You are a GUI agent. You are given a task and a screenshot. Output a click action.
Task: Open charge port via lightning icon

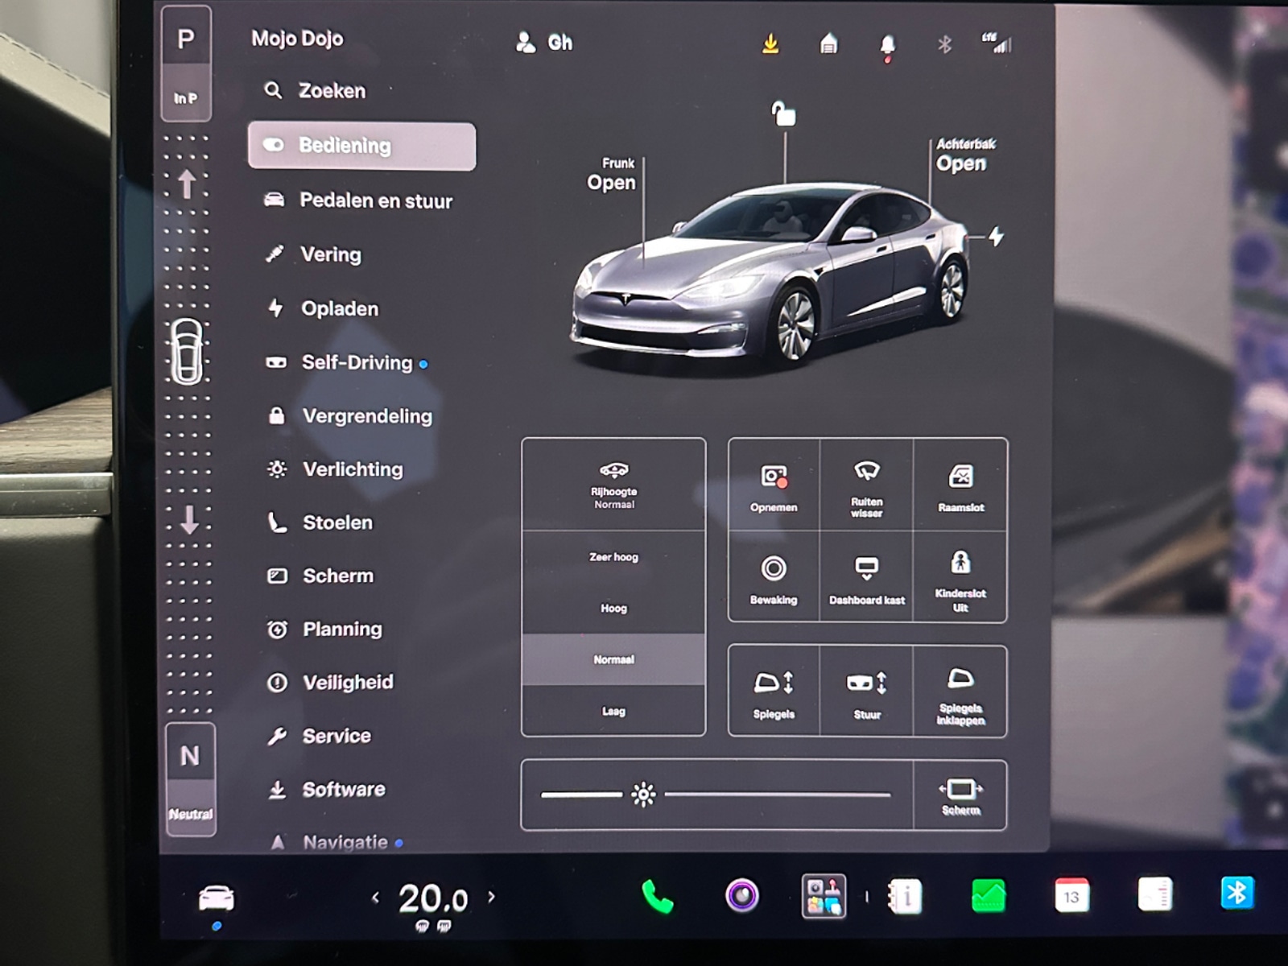click(x=997, y=237)
